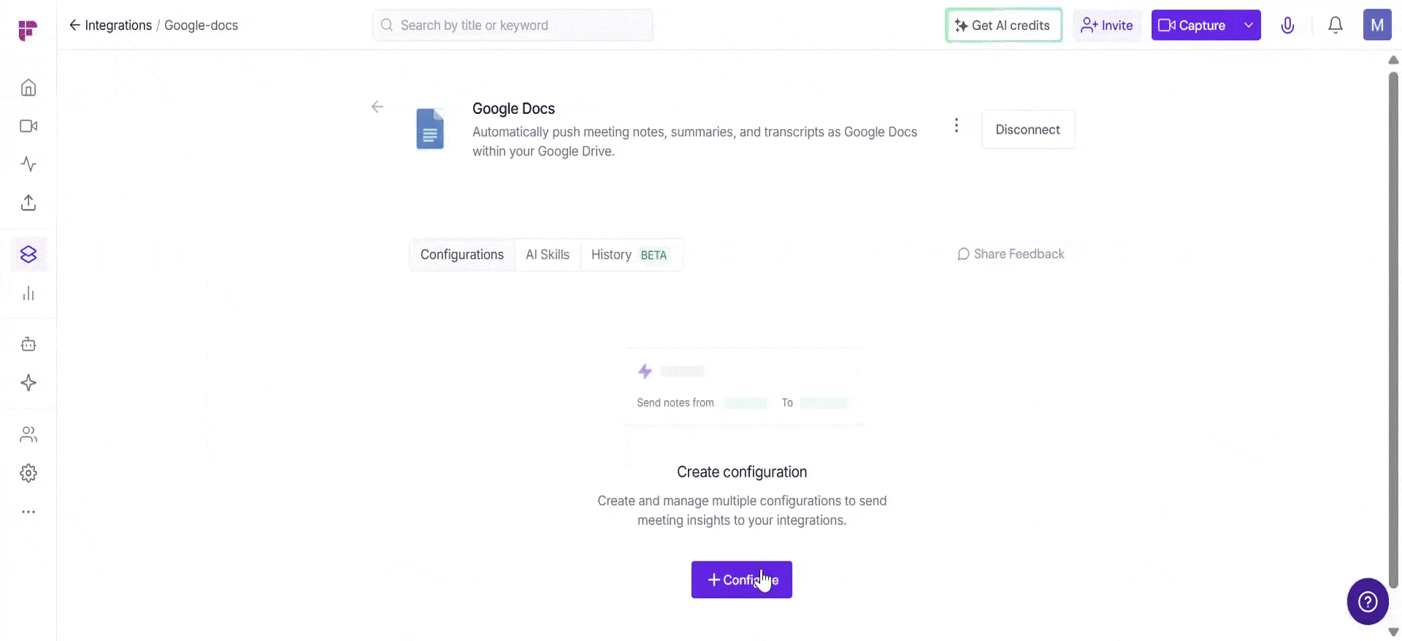Open the Uploads icon in sidebar
Viewport: 1402px width, 641px height.
point(28,203)
